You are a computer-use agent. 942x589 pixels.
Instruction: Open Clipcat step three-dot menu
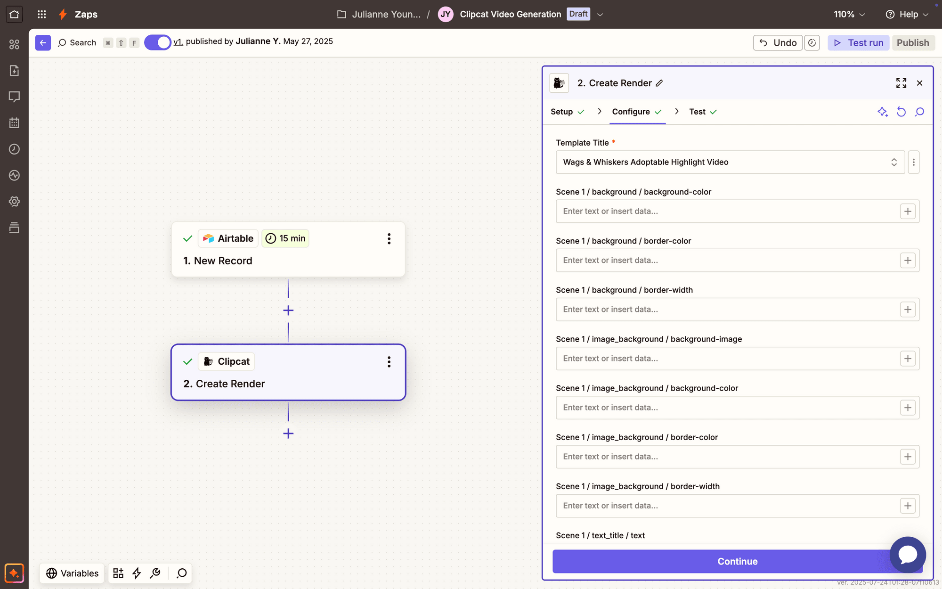389,362
